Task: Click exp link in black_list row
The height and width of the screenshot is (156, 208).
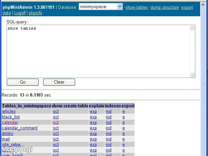Action: 93,117
